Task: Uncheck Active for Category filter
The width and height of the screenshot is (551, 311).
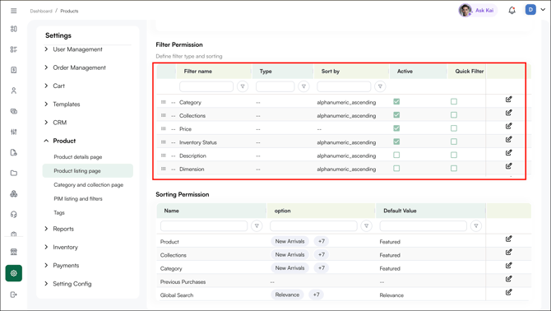Action: (396, 101)
